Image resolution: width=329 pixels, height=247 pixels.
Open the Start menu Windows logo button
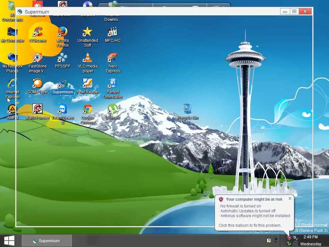pyautogui.click(x=9, y=241)
